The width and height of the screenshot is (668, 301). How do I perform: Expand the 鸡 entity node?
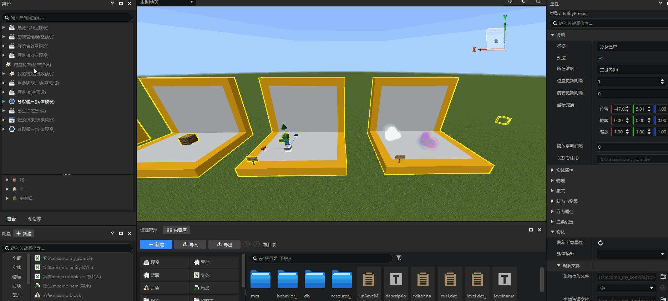[x=7, y=180]
